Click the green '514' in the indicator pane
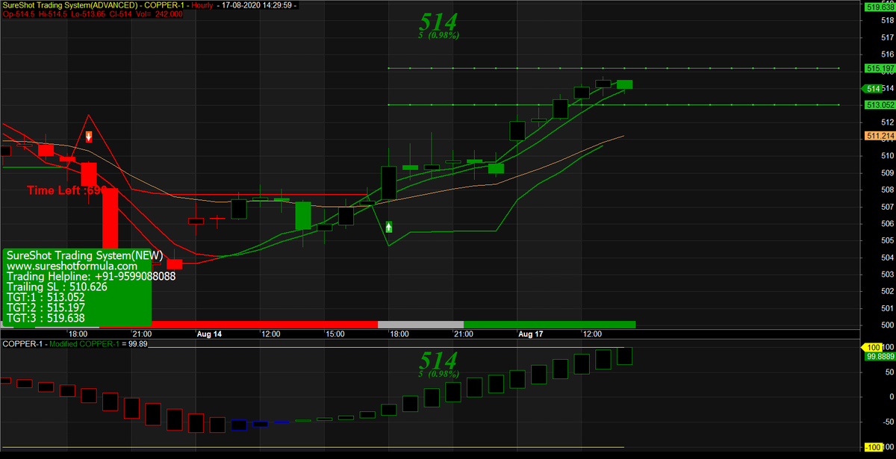This screenshot has width=896, height=459. (438, 361)
